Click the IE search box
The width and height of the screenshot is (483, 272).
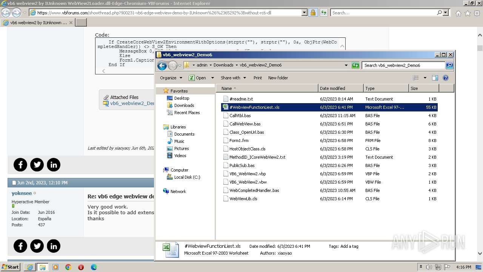pos(383,12)
